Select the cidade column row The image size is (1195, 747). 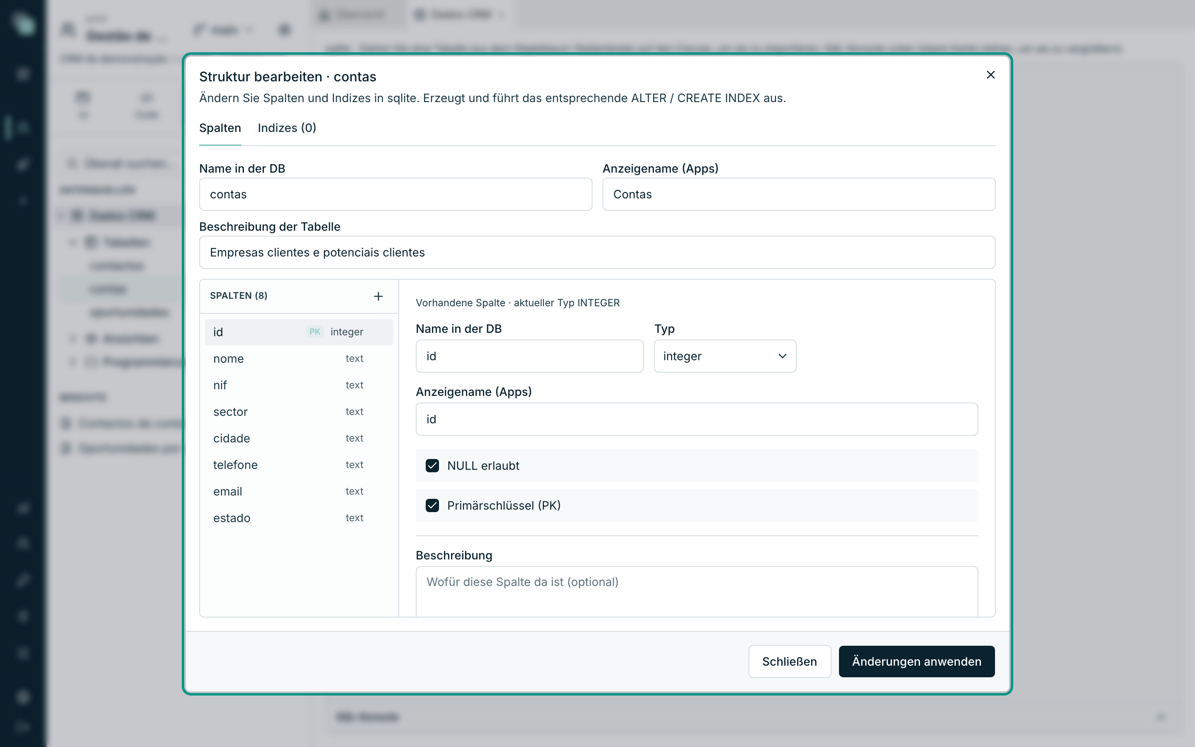coord(299,438)
